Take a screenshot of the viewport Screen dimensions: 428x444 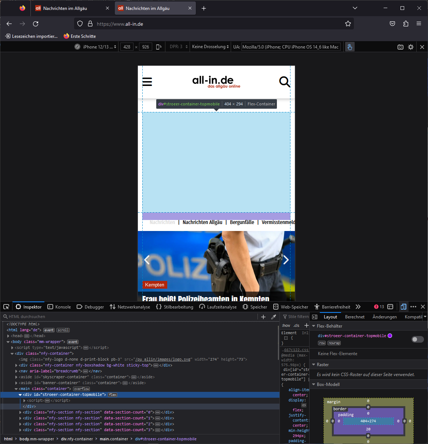(x=400, y=47)
